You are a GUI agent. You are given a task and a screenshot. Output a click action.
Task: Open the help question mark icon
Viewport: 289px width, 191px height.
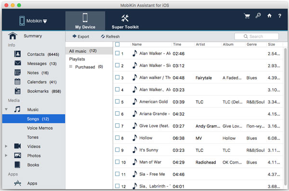pyautogui.click(x=279, y=16)
